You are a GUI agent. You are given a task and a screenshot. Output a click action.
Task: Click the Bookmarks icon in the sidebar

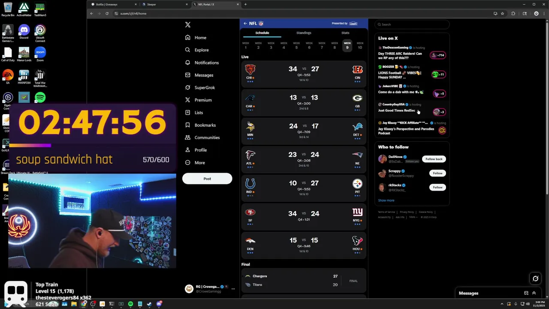[187, 125]
